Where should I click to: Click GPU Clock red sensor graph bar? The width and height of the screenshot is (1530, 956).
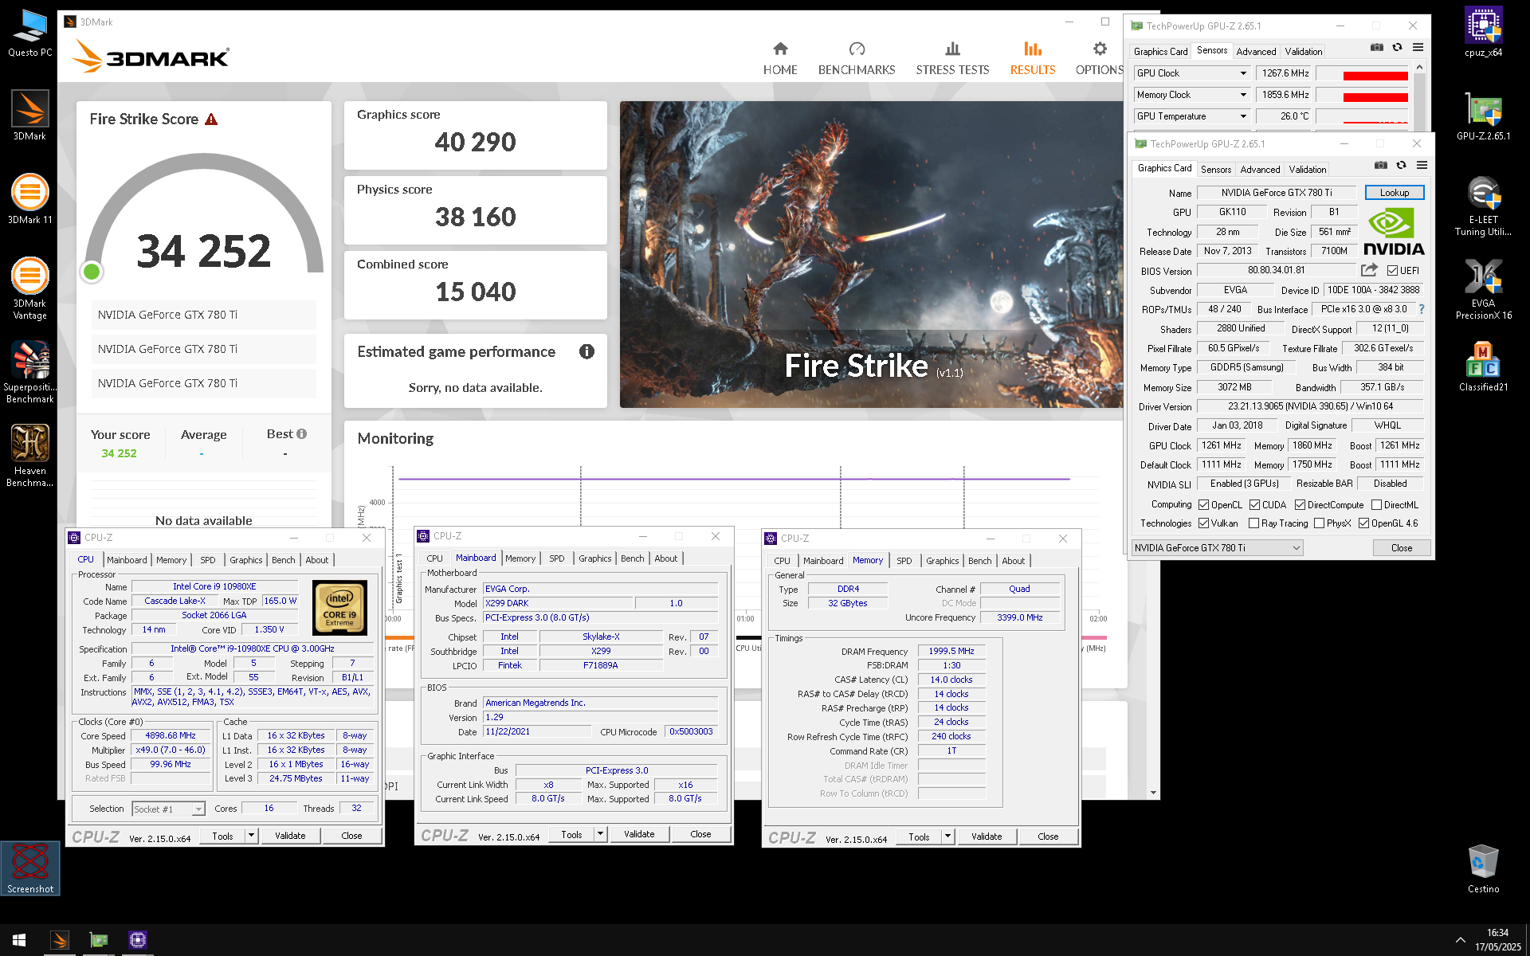(1375, 76)
